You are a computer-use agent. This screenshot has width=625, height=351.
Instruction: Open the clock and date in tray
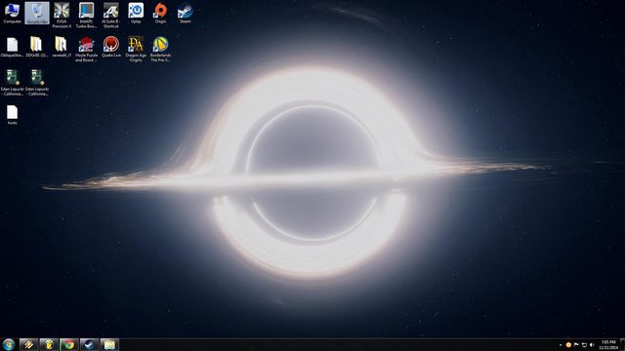click(x=608, y=344)
